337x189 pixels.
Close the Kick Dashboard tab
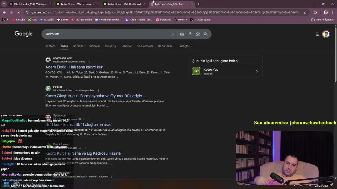coord(144,4)
